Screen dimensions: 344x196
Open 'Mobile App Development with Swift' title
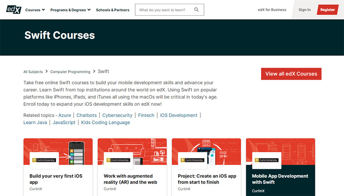(x=280, y=179)
